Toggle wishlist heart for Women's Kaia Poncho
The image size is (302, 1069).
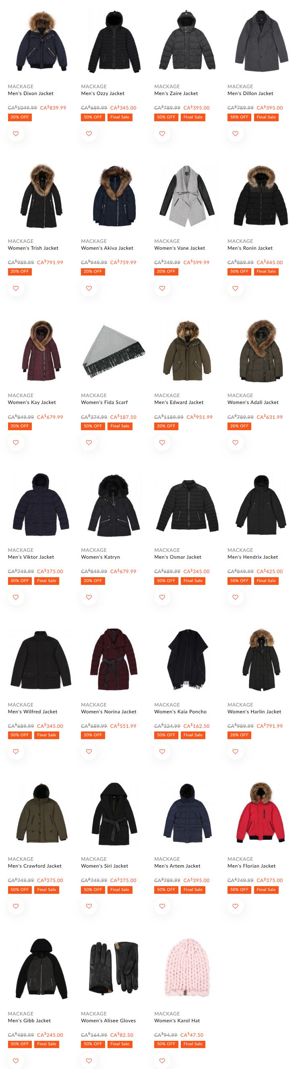click(162, 752)
